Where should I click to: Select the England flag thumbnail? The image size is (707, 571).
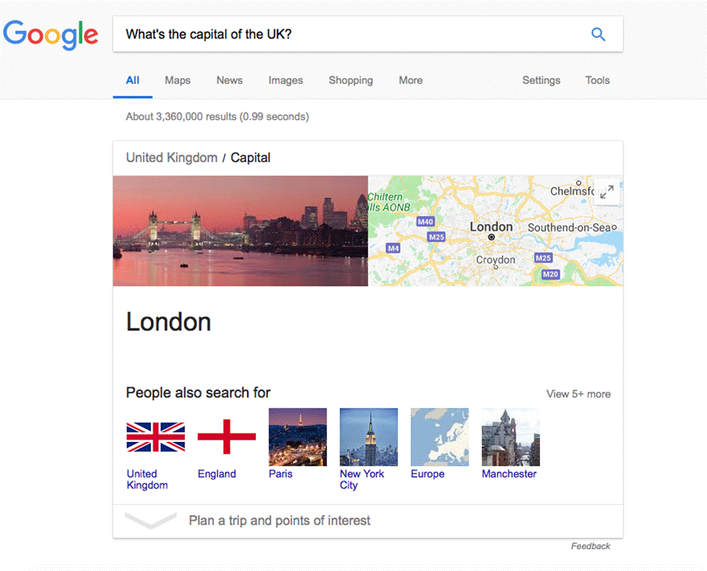[227, 437]
